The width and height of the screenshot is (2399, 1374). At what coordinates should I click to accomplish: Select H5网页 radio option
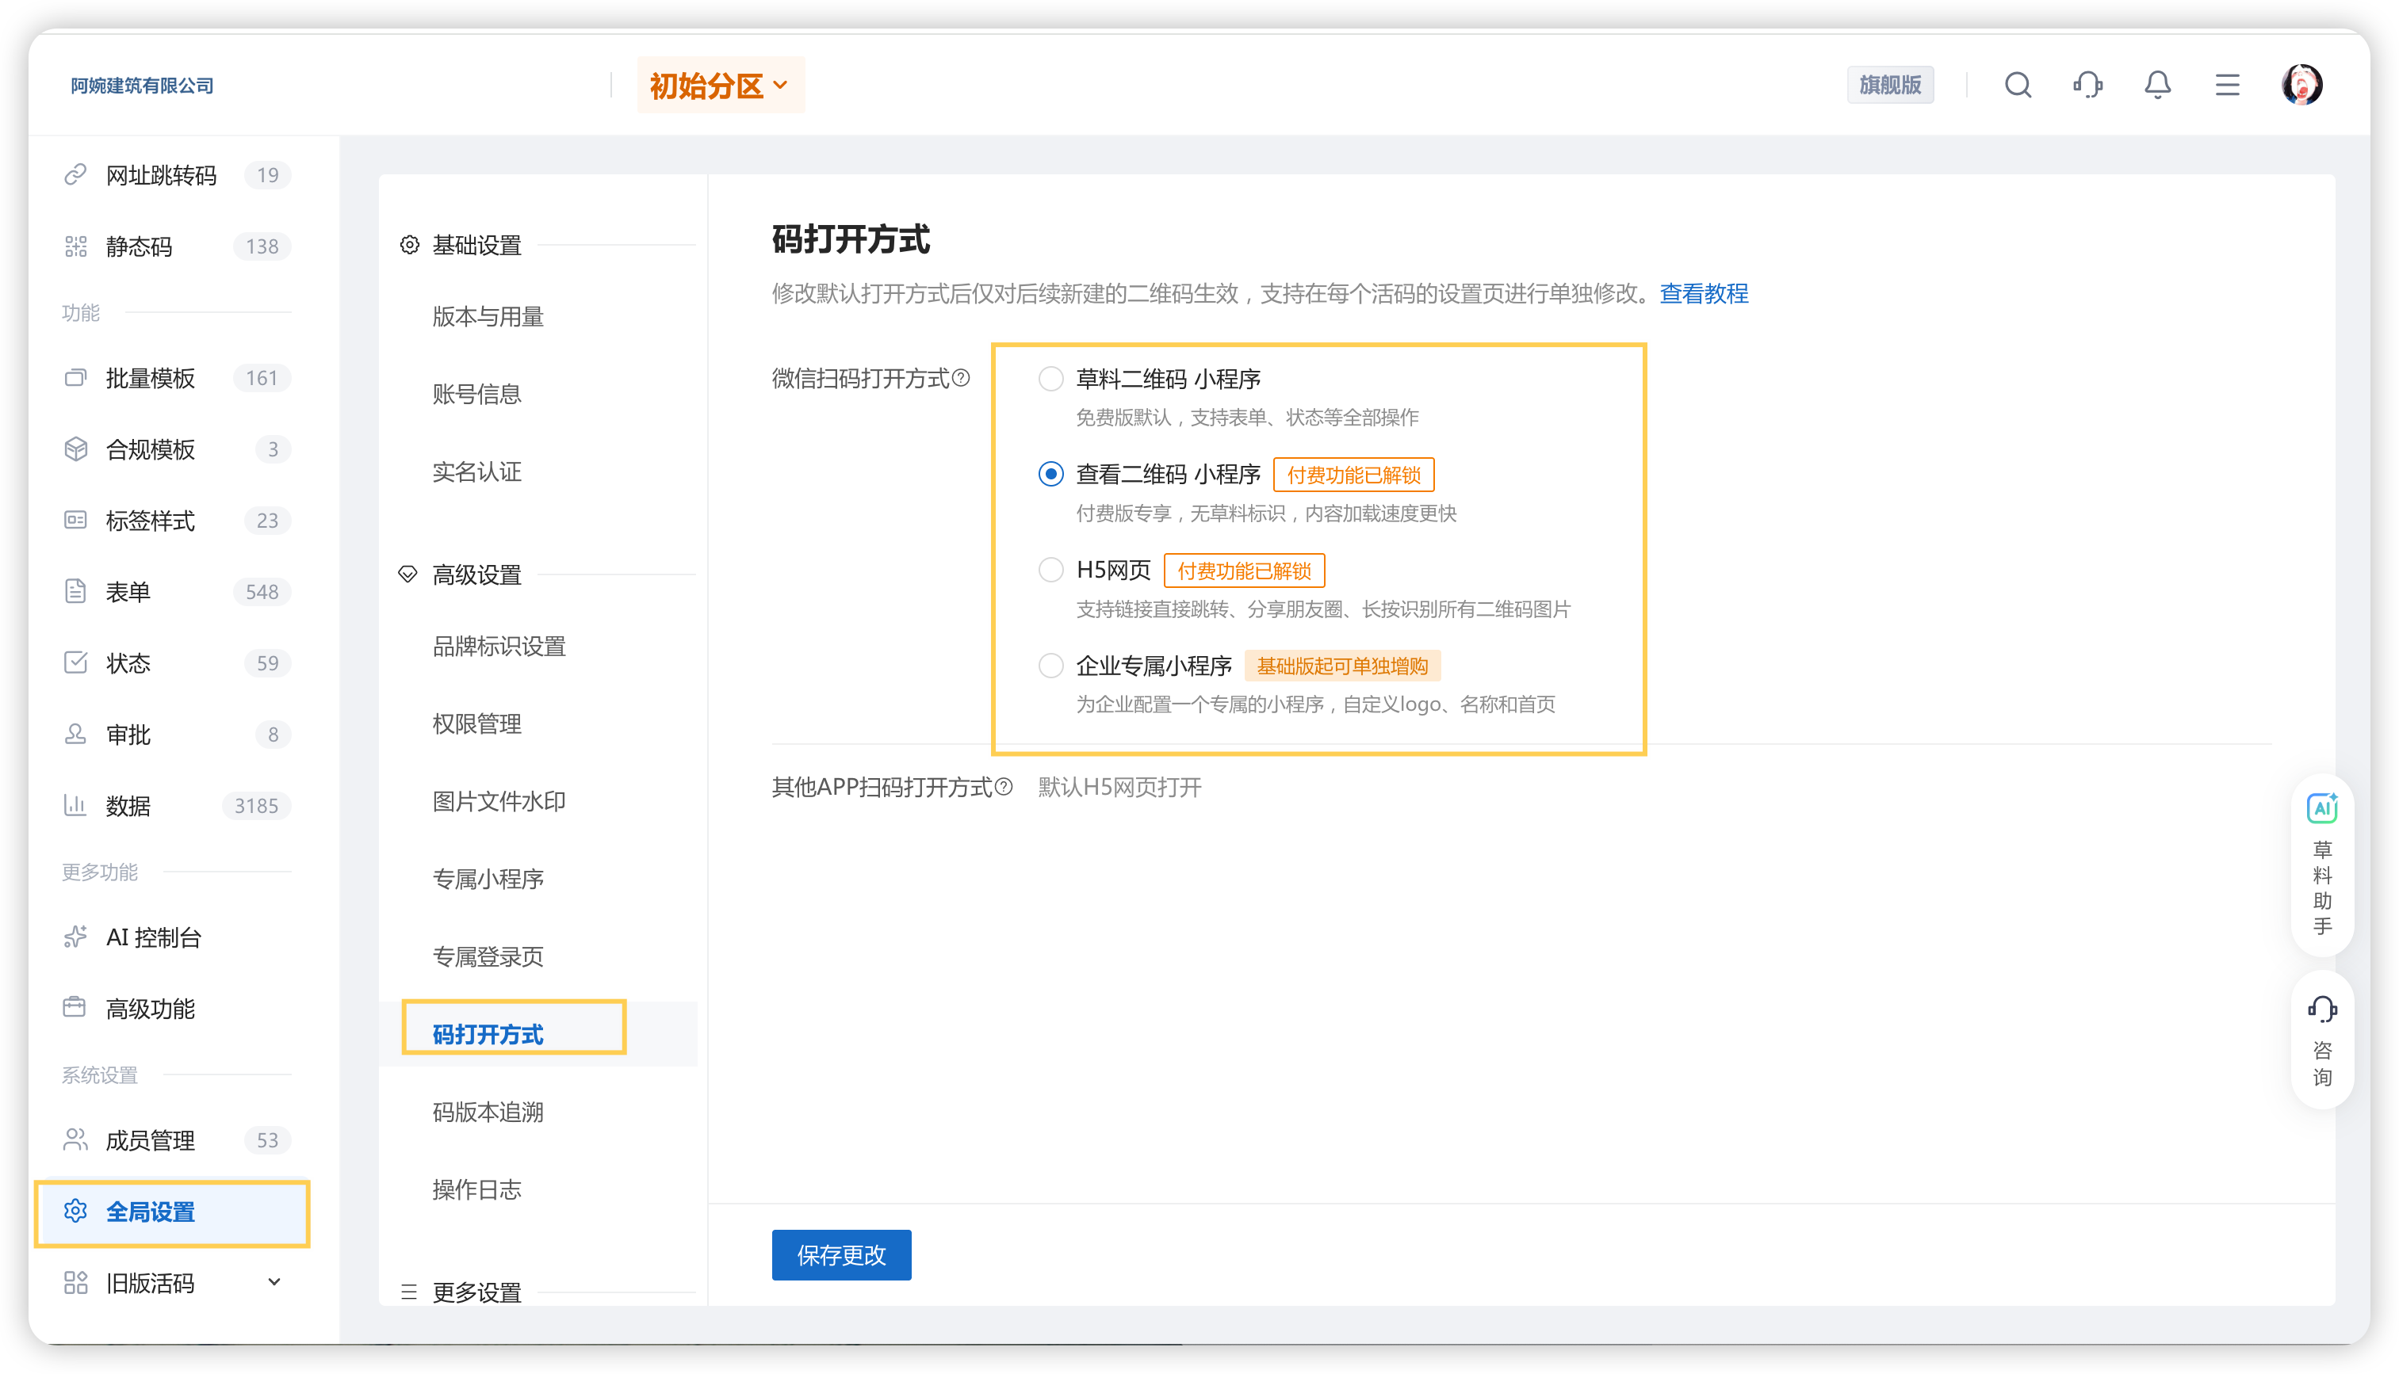tap(1050, 570)
